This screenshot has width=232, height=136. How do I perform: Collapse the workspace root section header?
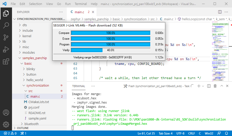click(39, 19)
